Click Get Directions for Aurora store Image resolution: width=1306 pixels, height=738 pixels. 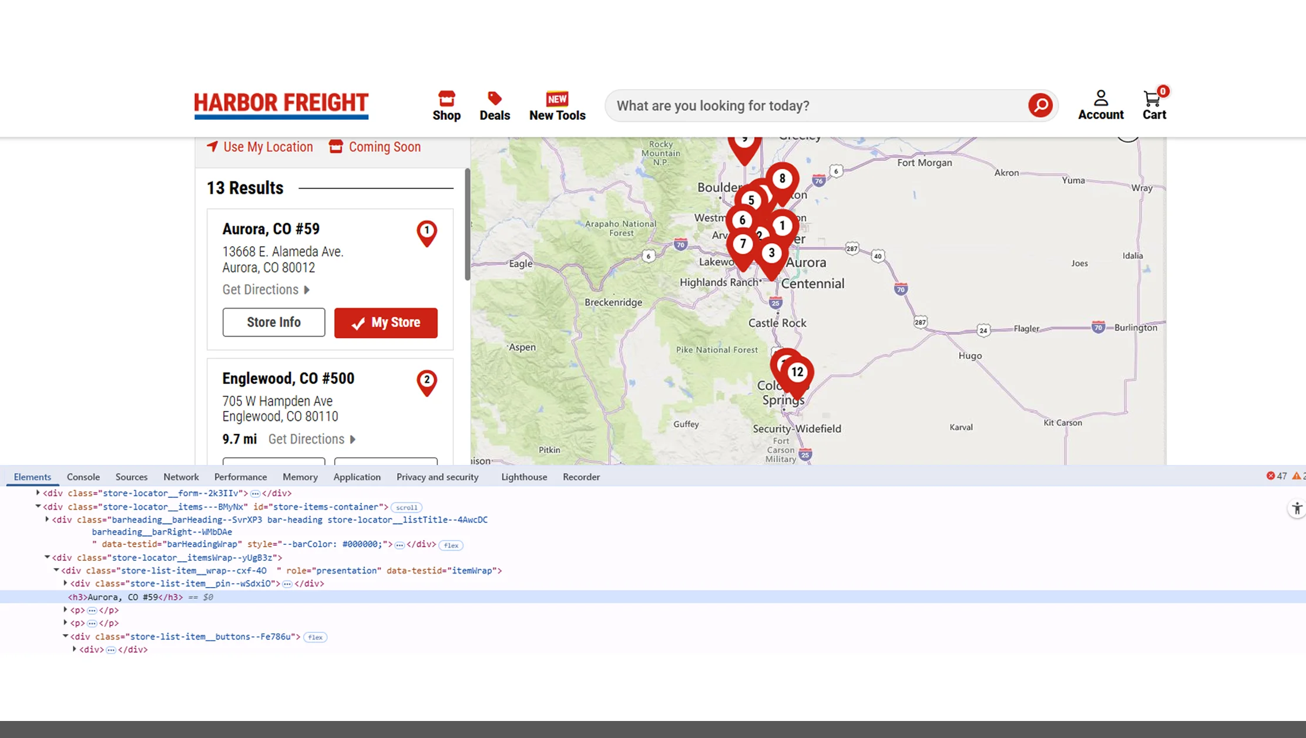[x=266, y=290]
